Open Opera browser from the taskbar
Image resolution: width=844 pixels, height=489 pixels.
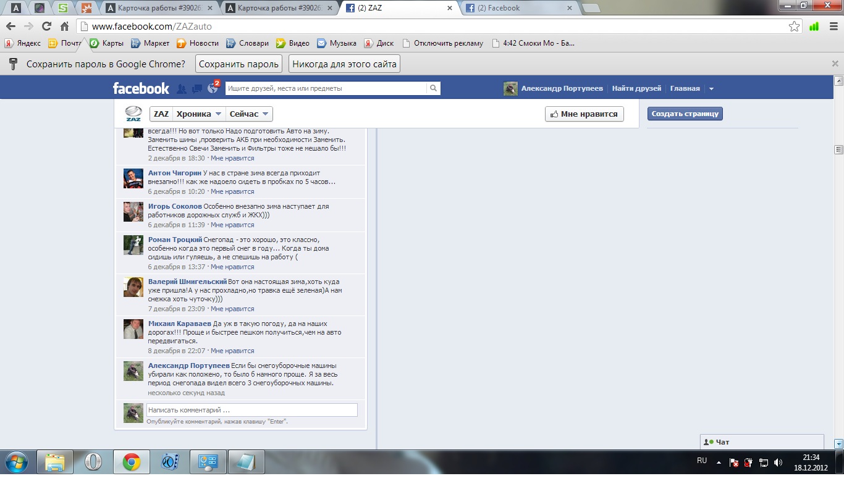click(93, 462)
